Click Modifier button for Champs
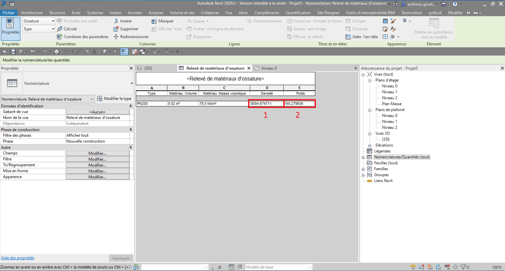505x271 pixels. point(97,153)
